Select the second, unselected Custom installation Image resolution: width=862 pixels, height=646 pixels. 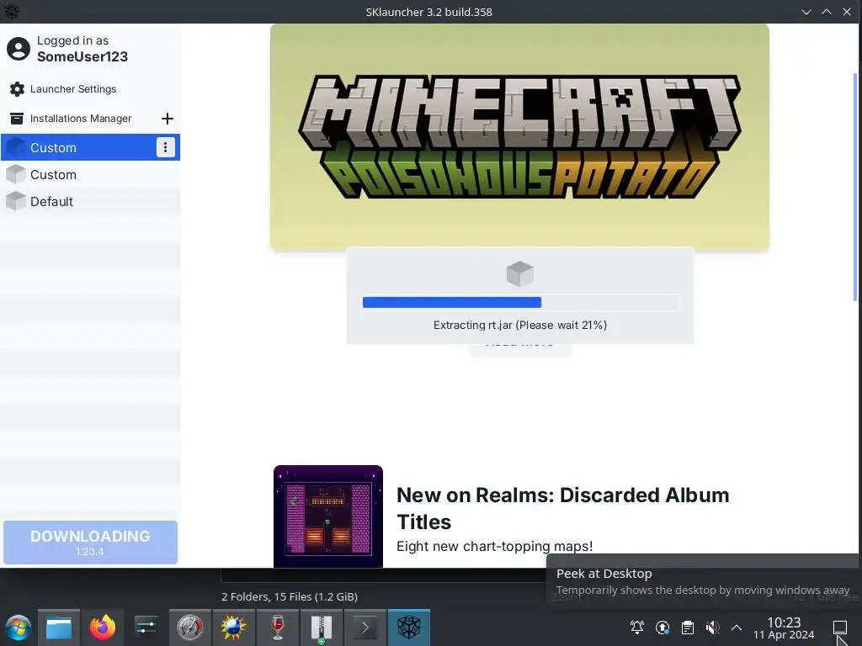click(x=90, y=175)
